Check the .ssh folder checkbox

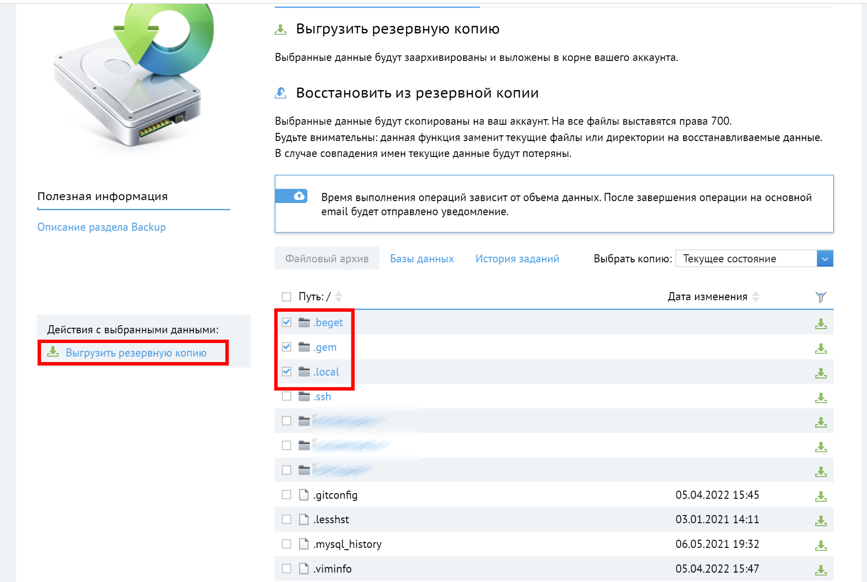pos(287,396)
